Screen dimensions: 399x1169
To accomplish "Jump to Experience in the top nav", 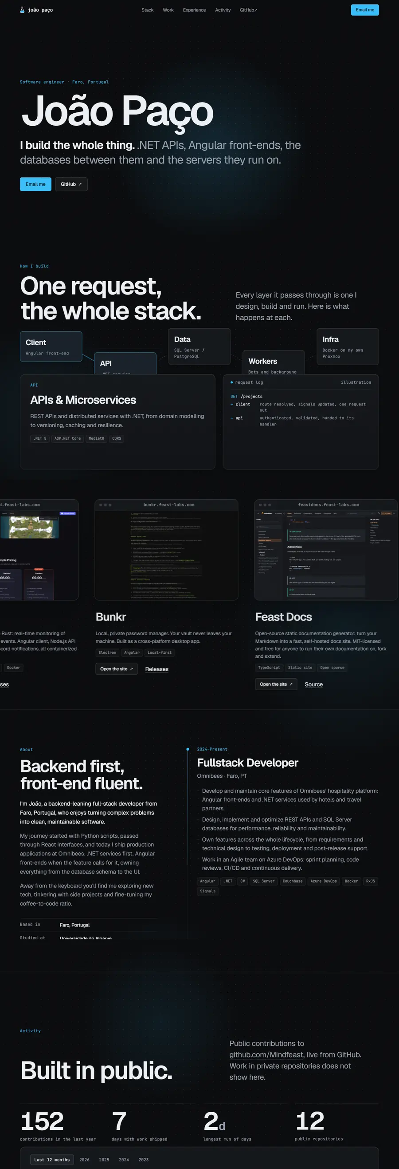I will (194, 10).
